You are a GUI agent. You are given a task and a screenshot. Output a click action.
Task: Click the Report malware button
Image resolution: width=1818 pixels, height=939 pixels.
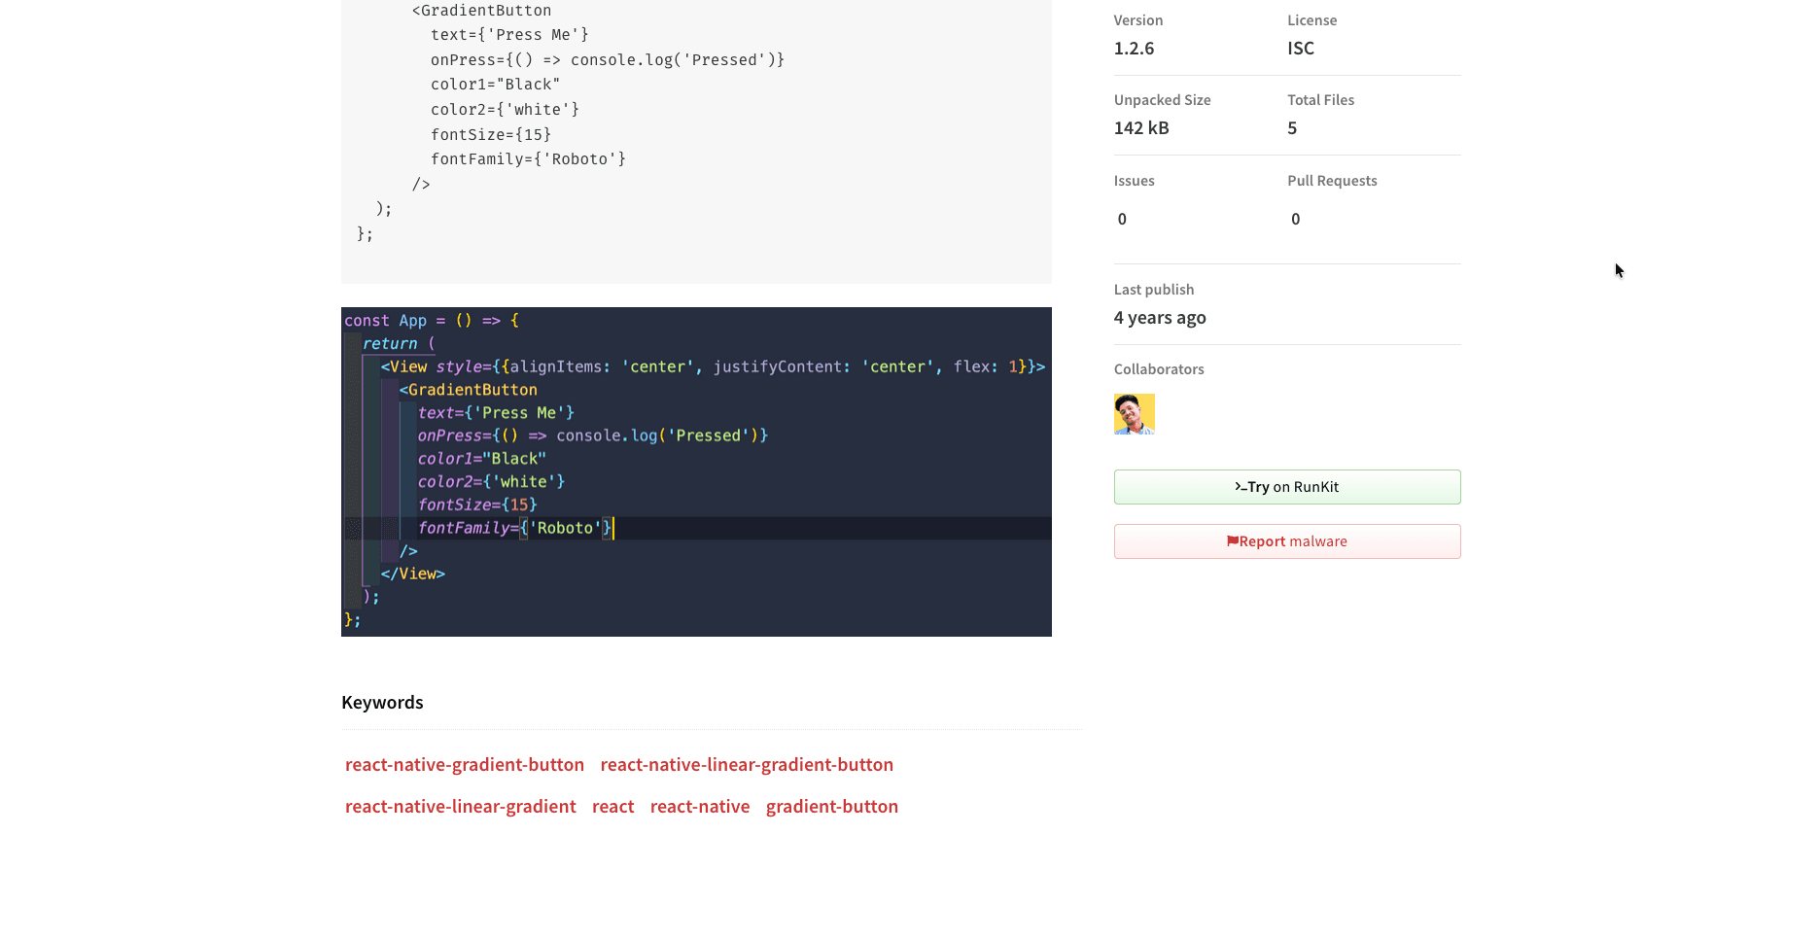1286,541
